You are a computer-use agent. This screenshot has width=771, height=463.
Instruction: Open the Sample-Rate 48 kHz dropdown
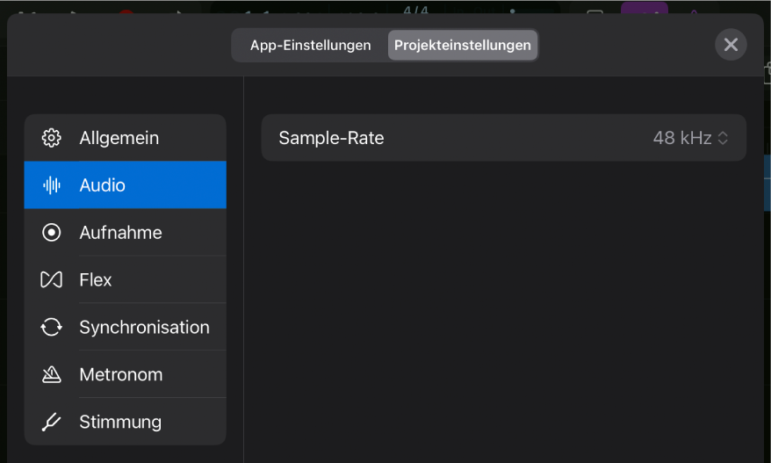click(690, 138)
